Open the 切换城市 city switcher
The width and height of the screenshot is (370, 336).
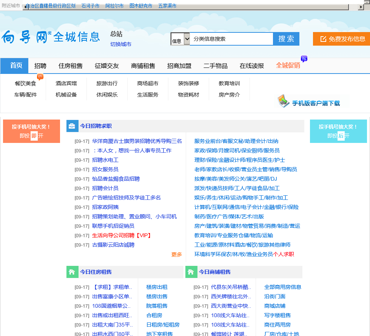[x=121, y=44]
